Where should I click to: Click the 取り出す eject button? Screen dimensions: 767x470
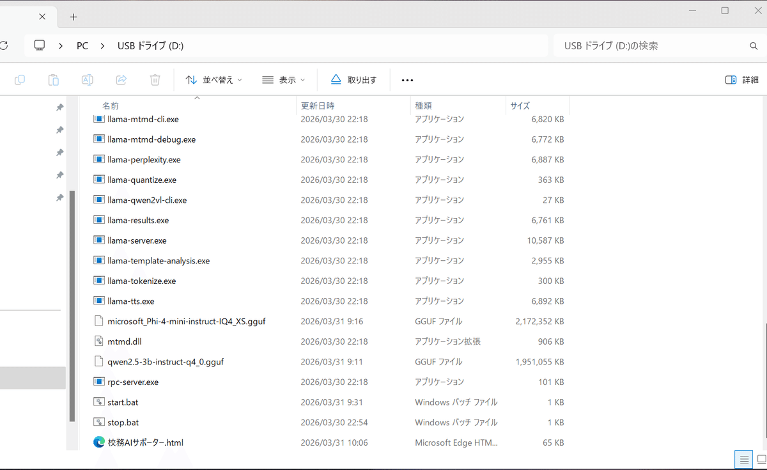pos(353,80)
